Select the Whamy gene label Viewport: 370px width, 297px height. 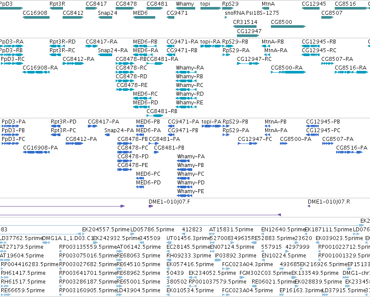pyautogui.click(x=185, y=4)
